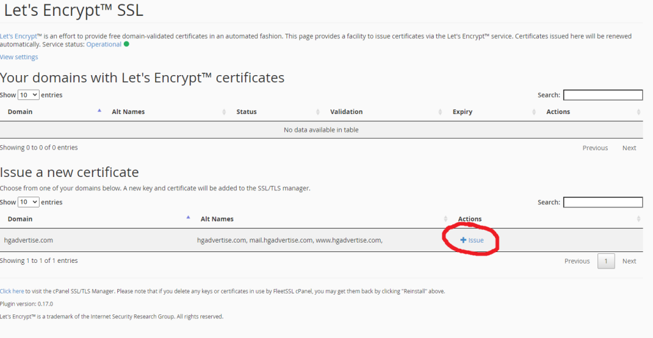The image size is (653, 338).
Task: Click Next in the lower domain table pagination
Action: [x=629, y=261]
